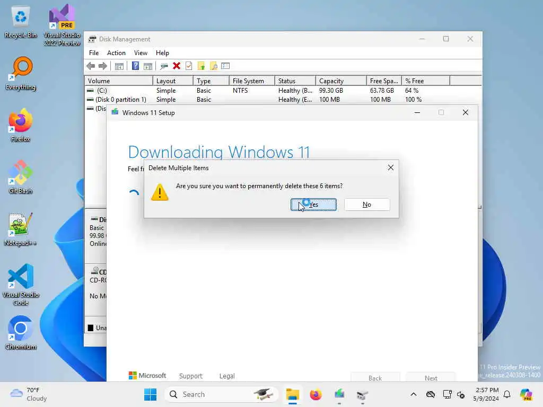Open the weather widget showing 70°F Cloudy
Viewport: 543px width, 407px height.
(x=29, y=394)
